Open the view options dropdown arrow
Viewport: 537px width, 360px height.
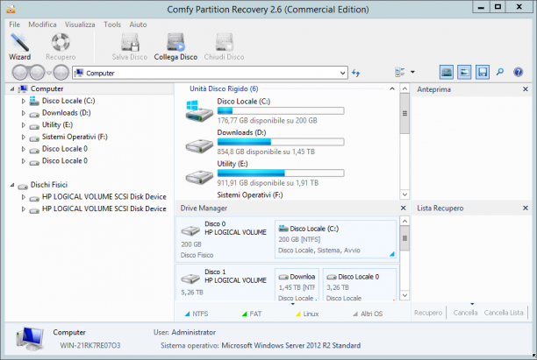coord(412,72)
